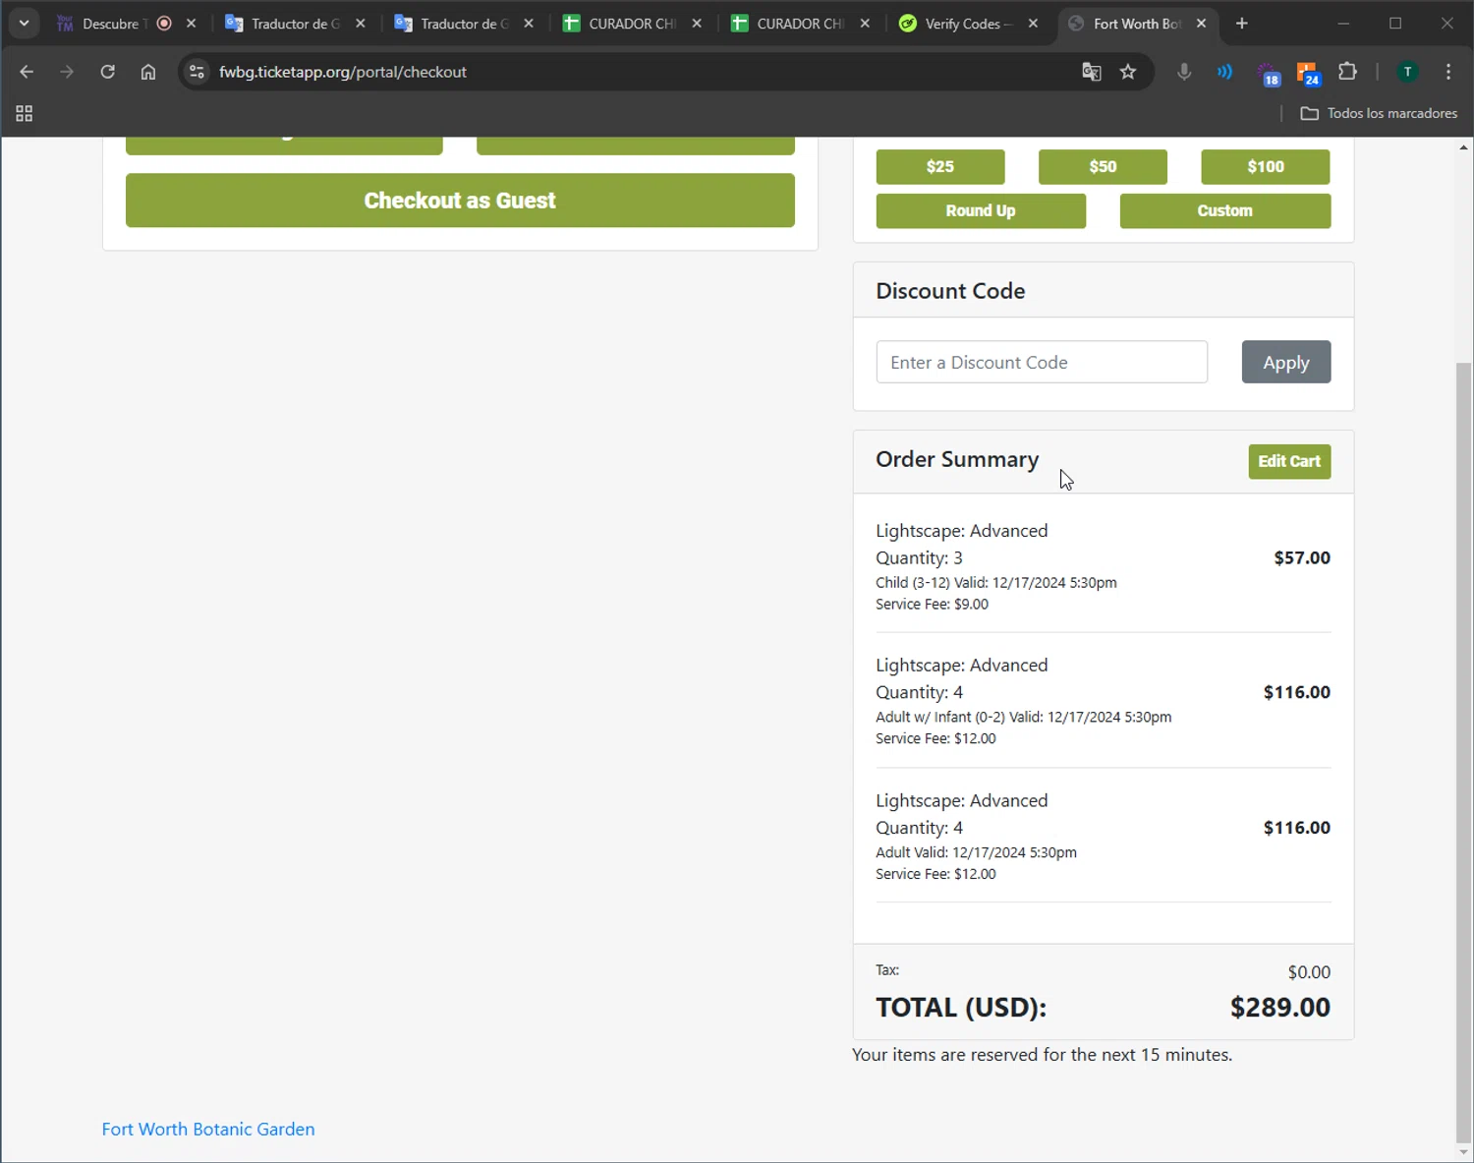Image resolution: width=1474 pixels, height=1163 pixels.
Task: Open the Fort Worth Botanic Garden link
Action: coord(208,1129)
